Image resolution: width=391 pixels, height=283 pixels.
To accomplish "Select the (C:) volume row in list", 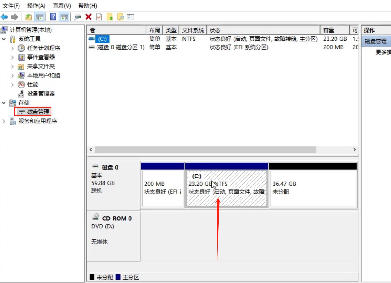I will pyautogui.click(x=223, y=39).
